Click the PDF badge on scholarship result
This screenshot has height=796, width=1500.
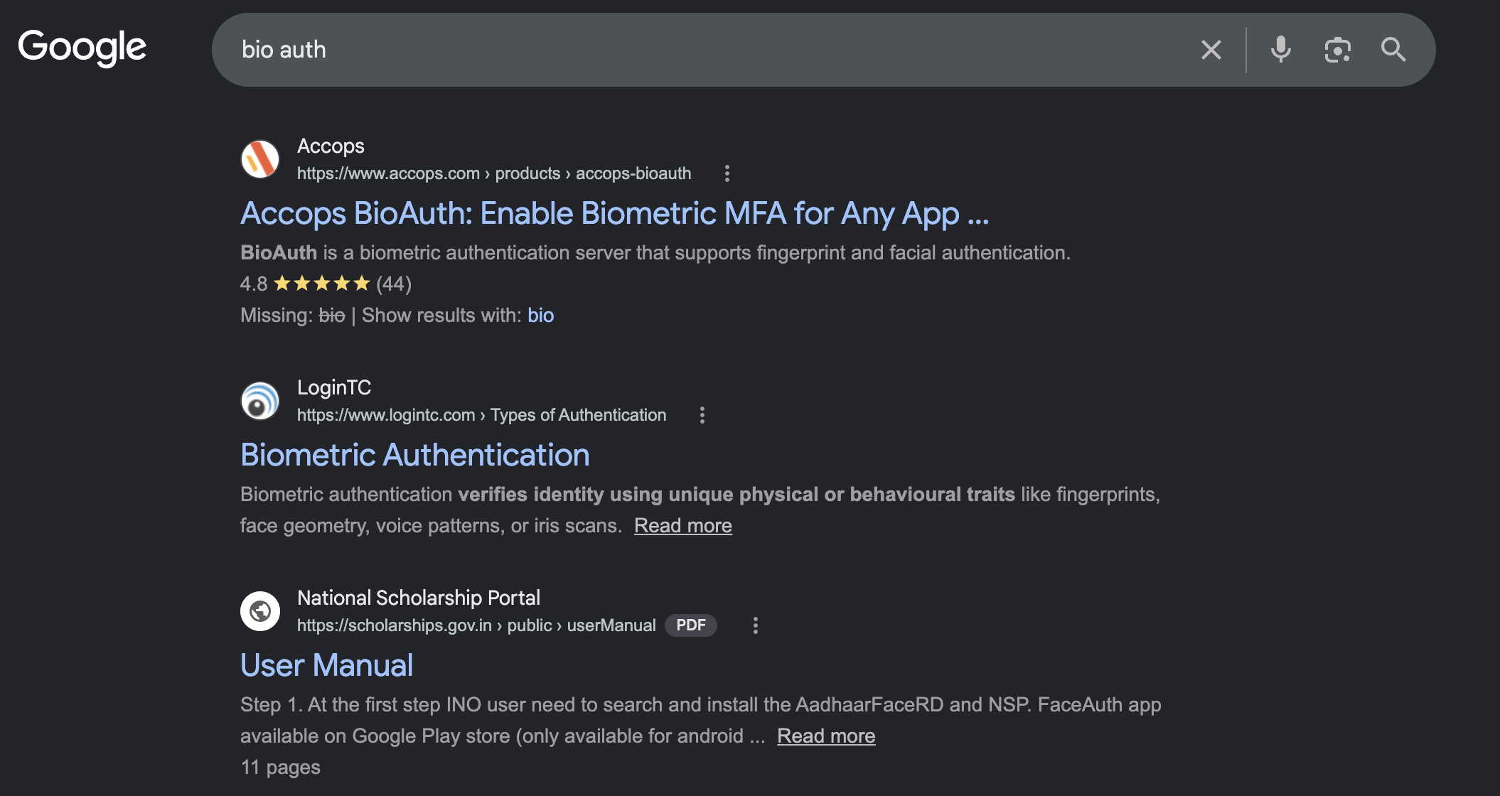click(x=691, y=625)
